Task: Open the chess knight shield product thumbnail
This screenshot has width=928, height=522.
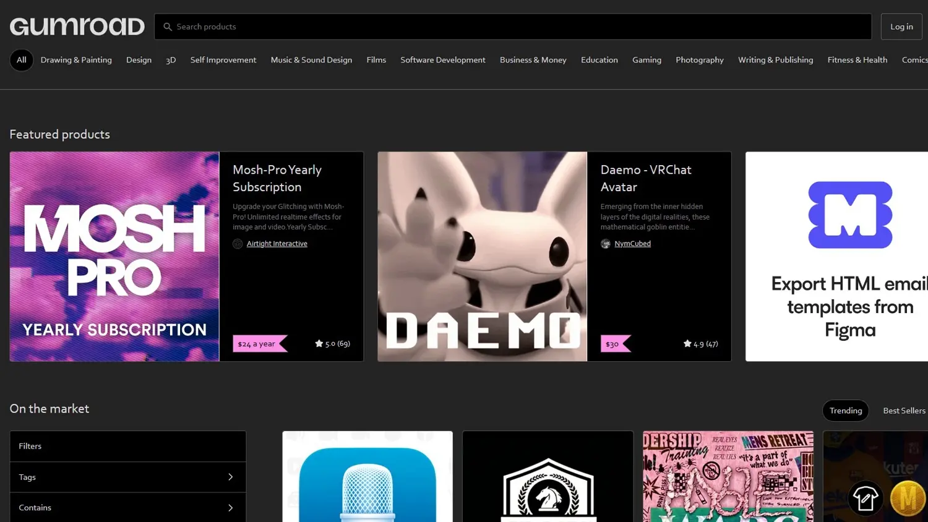Action: 548,476
